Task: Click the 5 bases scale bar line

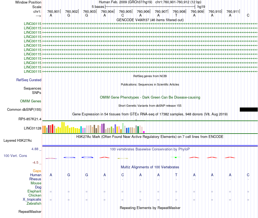Action: [150, 7]
